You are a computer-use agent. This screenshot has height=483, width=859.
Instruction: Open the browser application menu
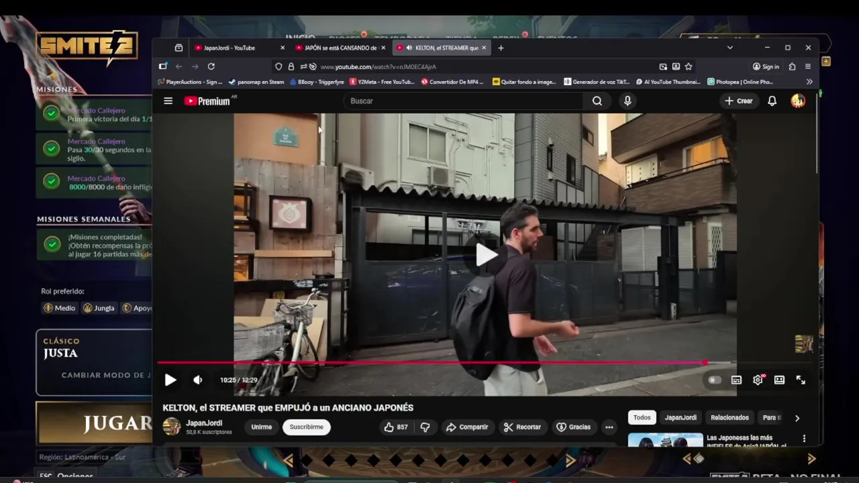[808, 66]
